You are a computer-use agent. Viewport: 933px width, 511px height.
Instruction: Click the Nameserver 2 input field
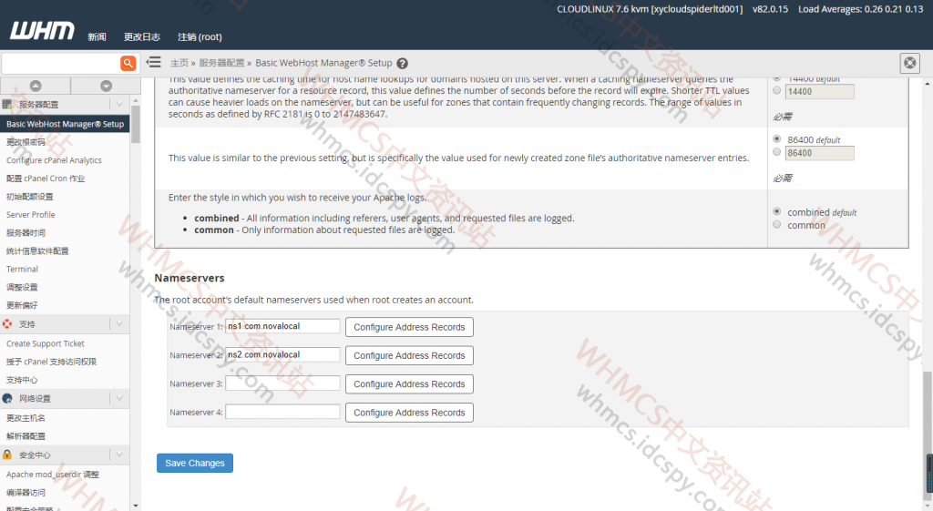coord(282,354)
